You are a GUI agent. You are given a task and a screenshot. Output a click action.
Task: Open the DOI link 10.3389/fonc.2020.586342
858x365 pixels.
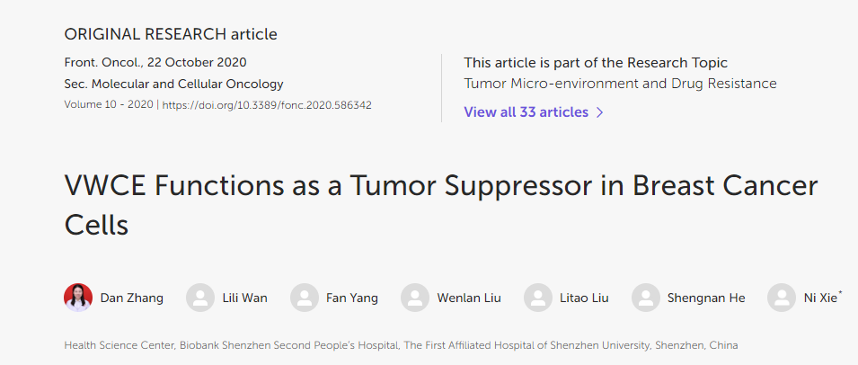point(267,105)
